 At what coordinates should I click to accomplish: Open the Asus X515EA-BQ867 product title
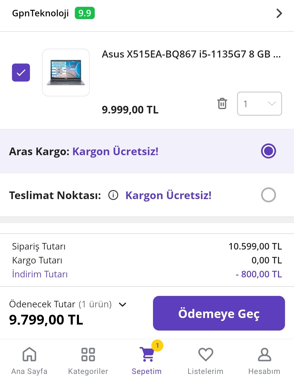(x=191, y=54)
